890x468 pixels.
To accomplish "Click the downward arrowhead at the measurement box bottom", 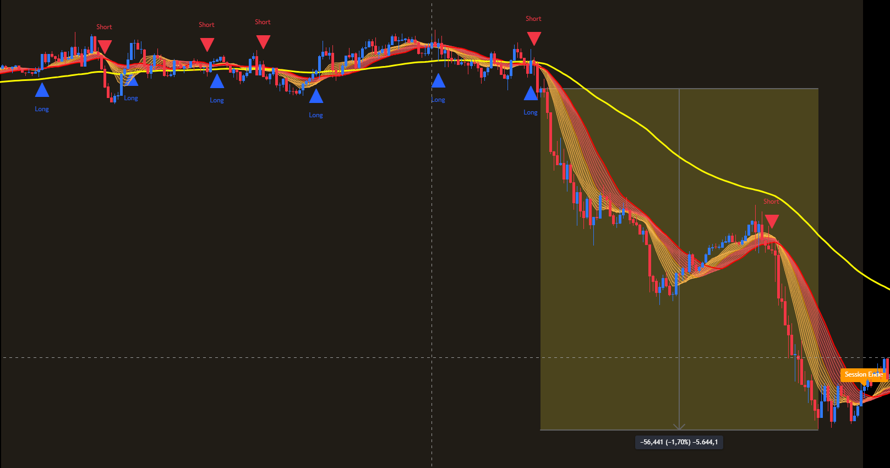I will click(x=679, y=426).
